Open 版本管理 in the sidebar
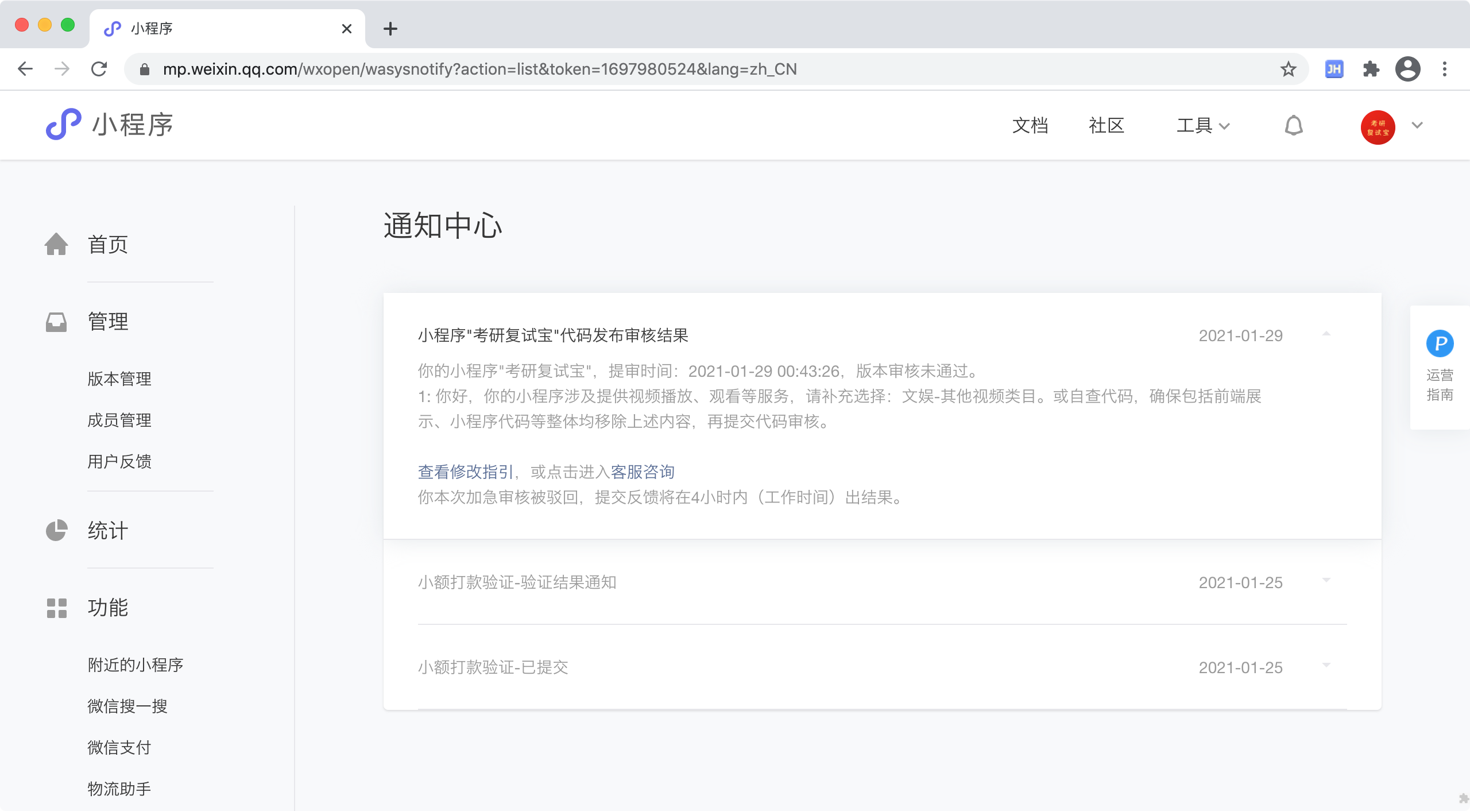This screenshot has width=1470, height=811. coord(119,379)
